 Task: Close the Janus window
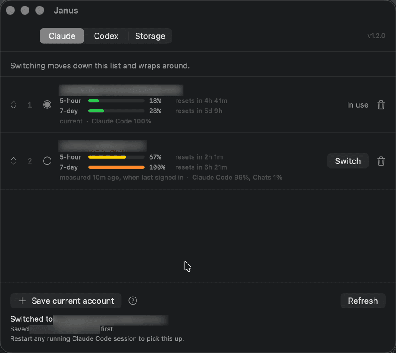(10, 11)
